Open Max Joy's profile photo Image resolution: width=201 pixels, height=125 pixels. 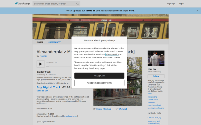click(x=156, y=58)
